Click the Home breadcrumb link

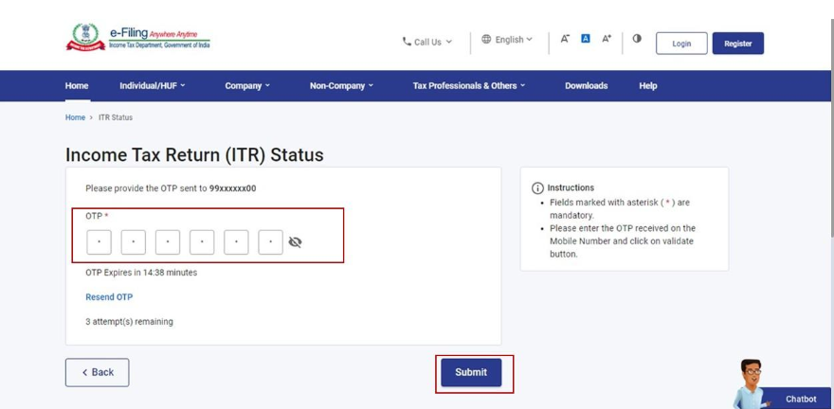pos(75,117)
